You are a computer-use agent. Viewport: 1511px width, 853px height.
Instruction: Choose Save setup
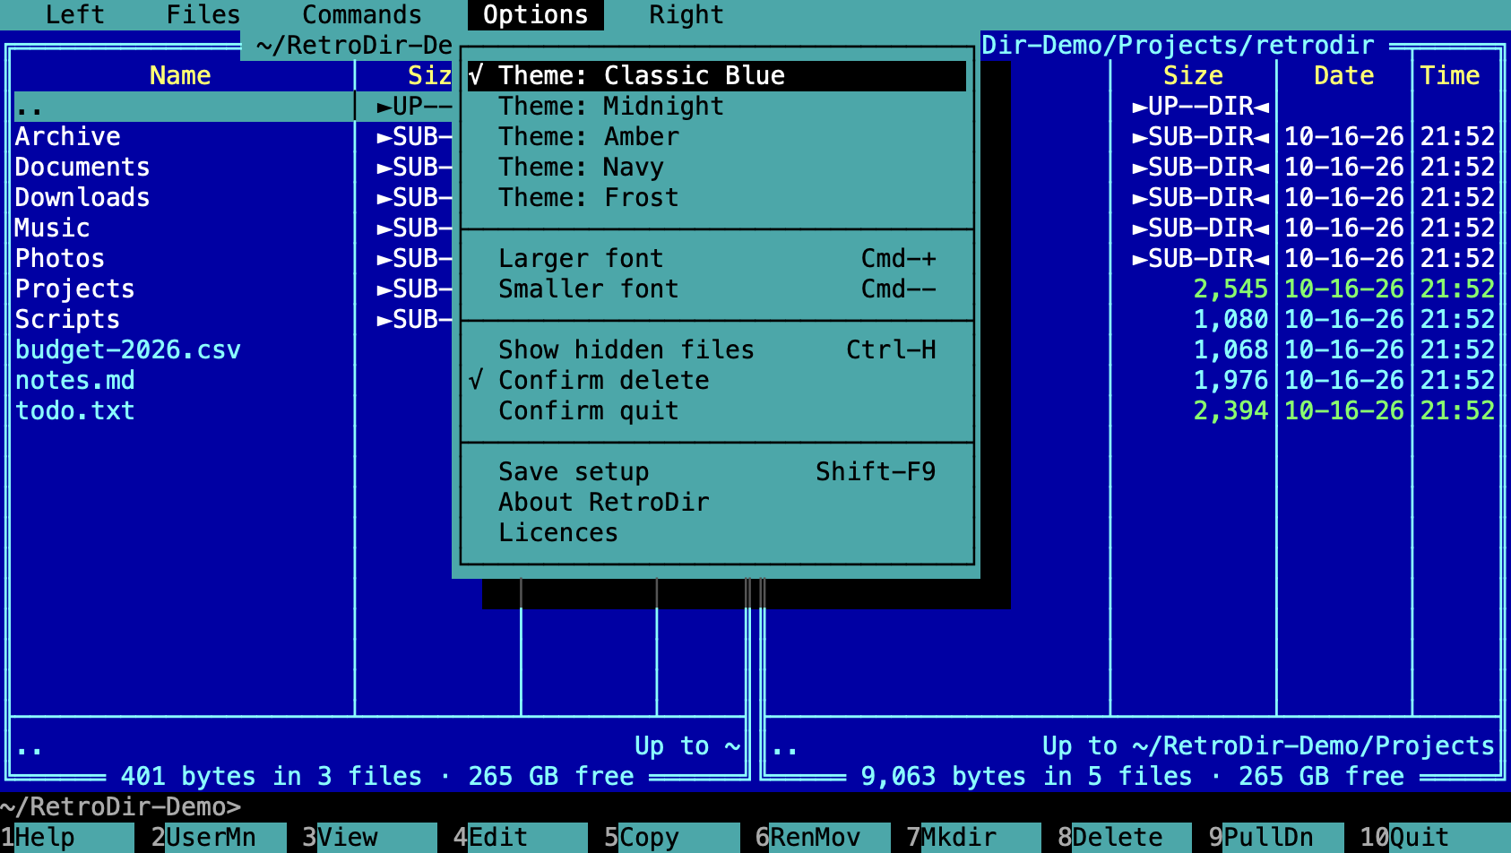pos(717,472)
